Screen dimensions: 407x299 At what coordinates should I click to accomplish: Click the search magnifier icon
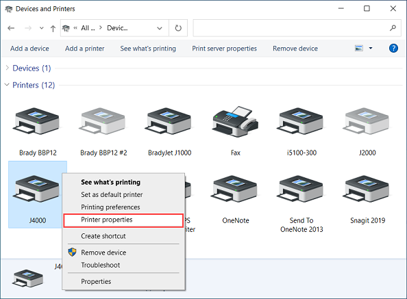click(393, 28)
